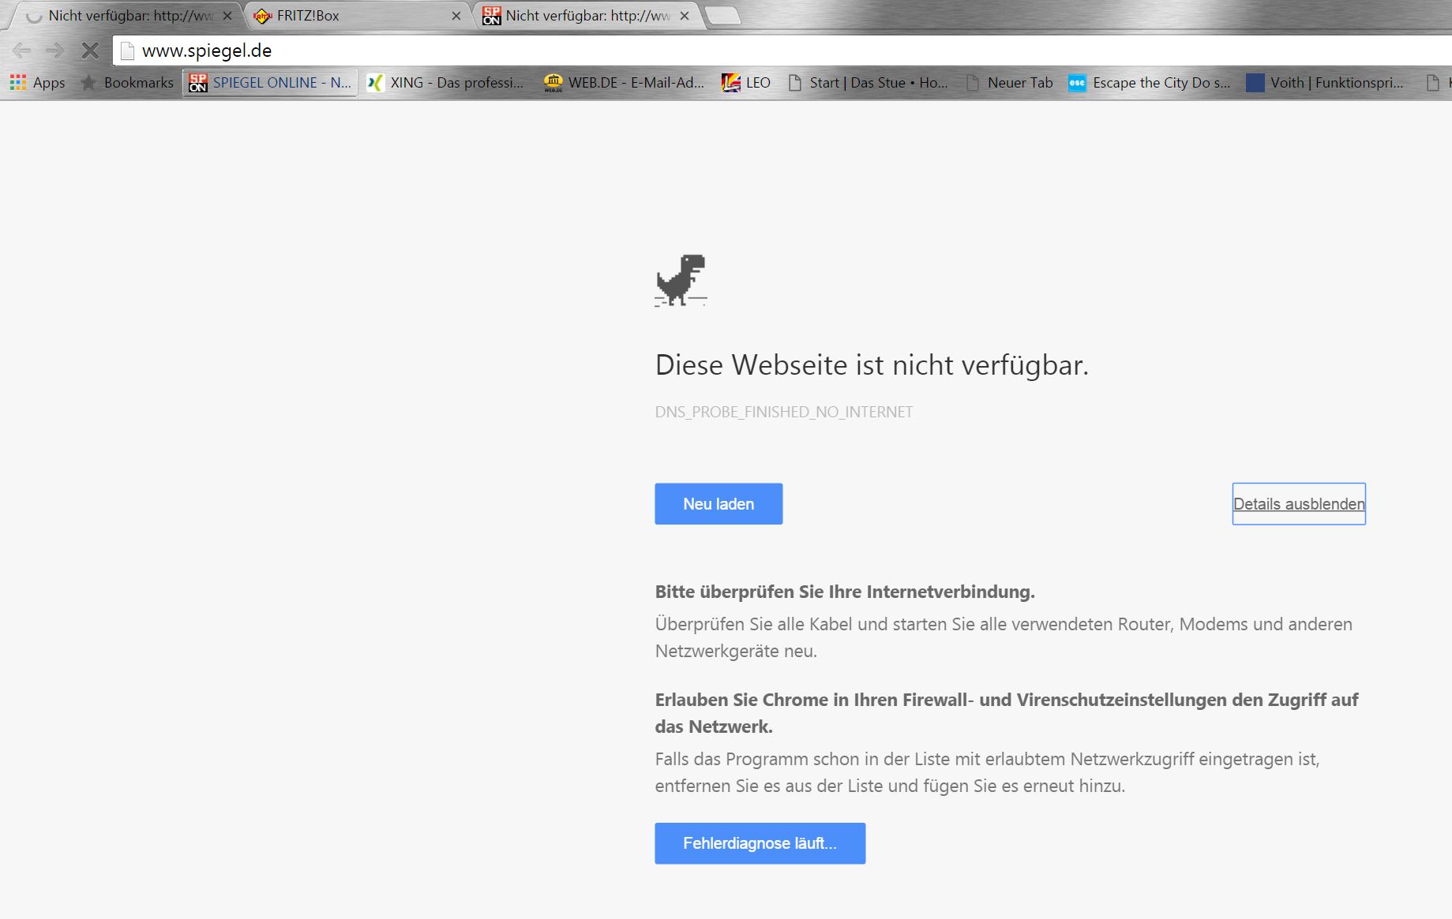Stop page loading with the X button
Screen dimensions: 1452x919
(90, 50)
